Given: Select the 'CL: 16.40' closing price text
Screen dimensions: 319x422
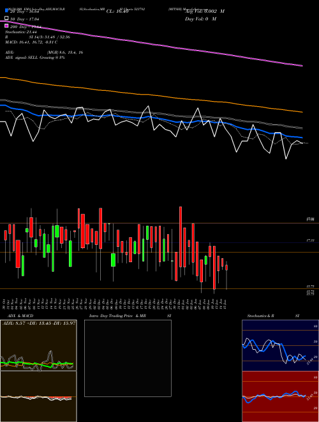Looking at the screenshot, I should coord(117,12).
